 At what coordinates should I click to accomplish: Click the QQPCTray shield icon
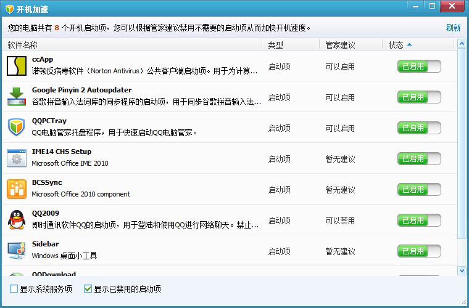coord(17,127)
